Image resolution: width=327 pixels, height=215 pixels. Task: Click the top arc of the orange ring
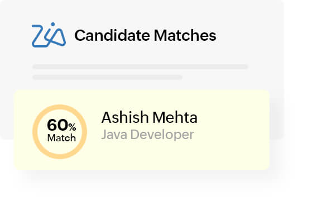click(60, 107)
